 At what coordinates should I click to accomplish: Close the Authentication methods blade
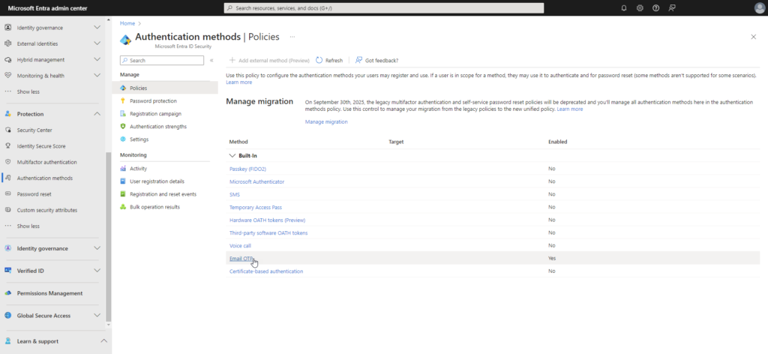[x=753, y=36]
